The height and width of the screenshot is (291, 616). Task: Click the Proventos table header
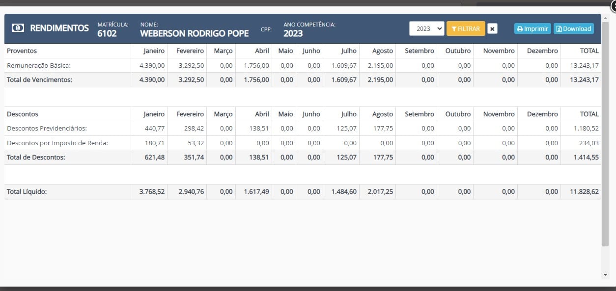22,51
